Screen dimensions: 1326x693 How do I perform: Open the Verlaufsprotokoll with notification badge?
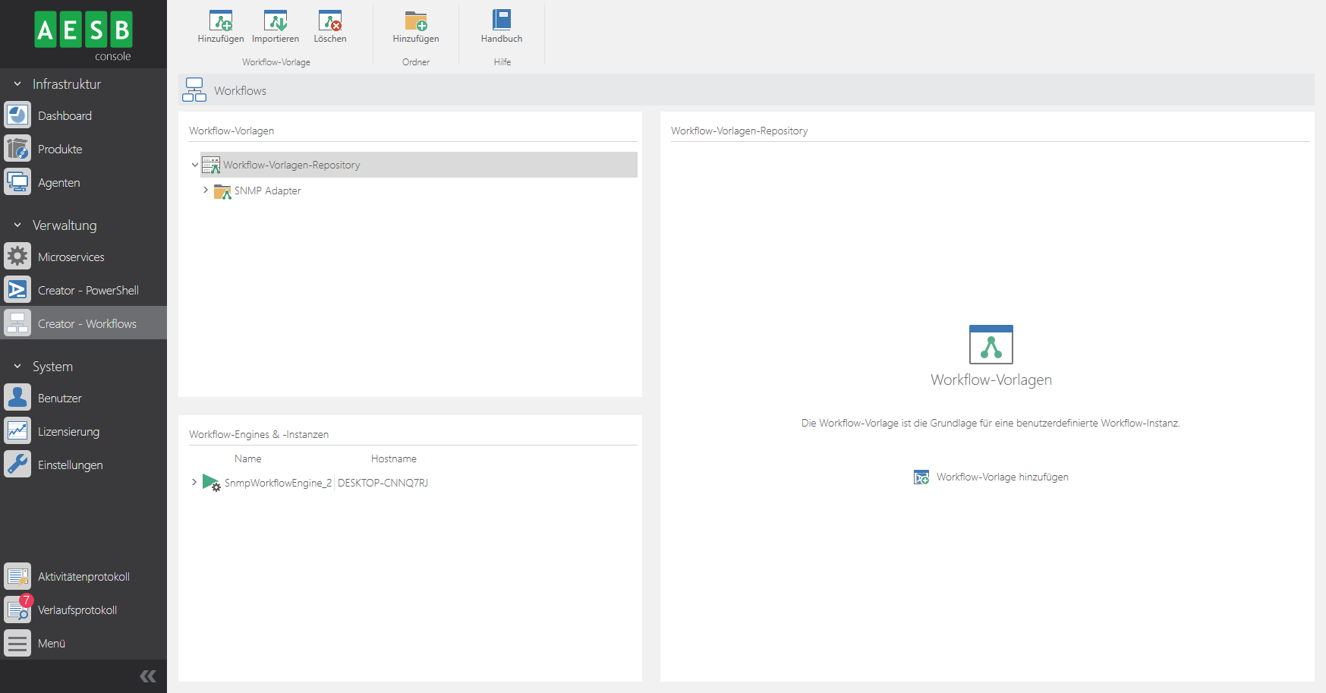pyautogui.click(x=77, y=610)
